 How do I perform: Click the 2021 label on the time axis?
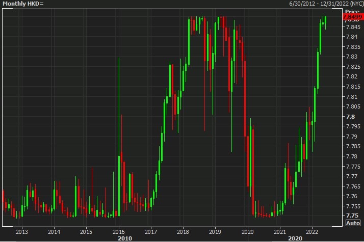point(280,232)
